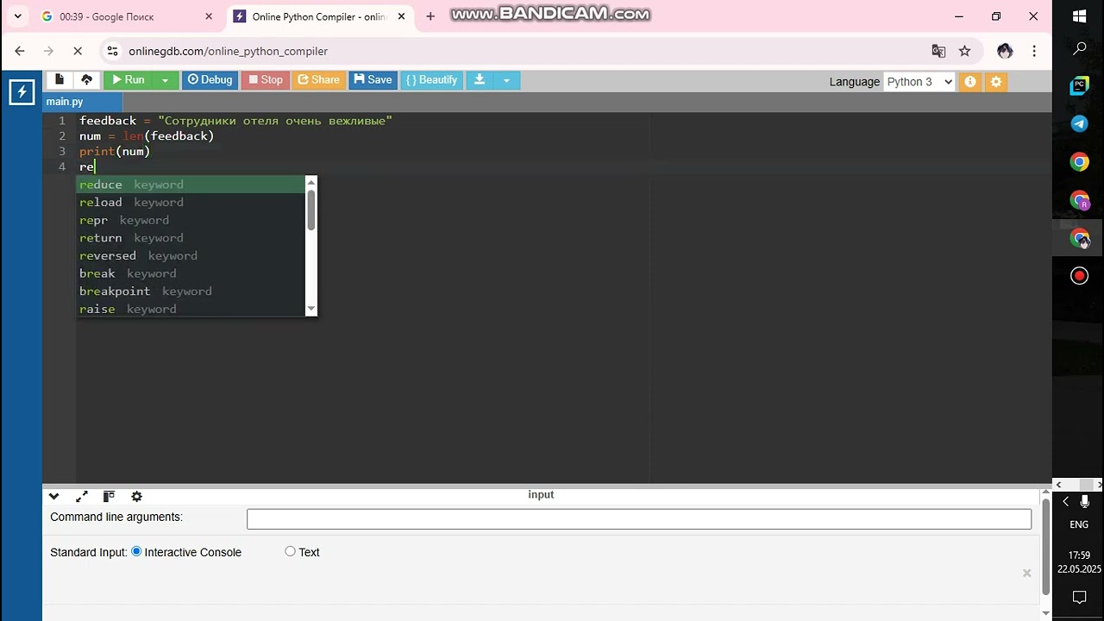1104x621 pixels.
Task: Create a new file with the page icon
Action: [60, 80]
